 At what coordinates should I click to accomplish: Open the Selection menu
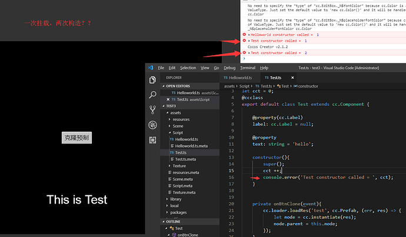(188, 68)
